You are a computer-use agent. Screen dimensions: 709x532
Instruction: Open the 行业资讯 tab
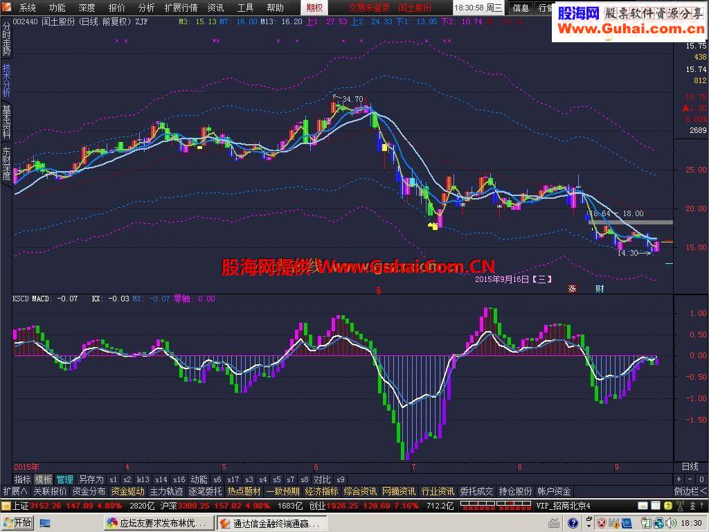438,491
